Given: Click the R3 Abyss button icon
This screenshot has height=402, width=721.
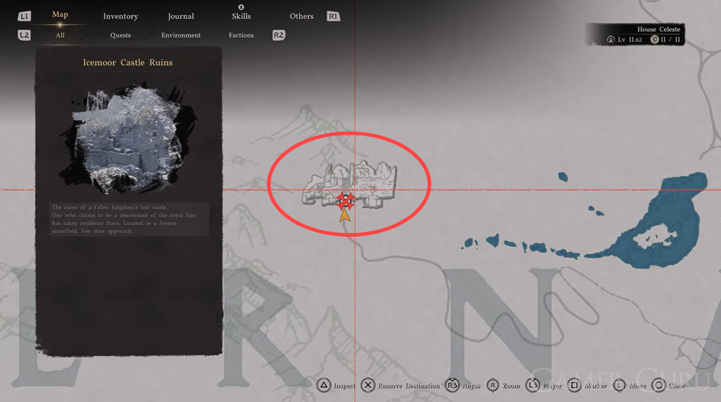Looking at the screenshot, I should coord(452,385).
